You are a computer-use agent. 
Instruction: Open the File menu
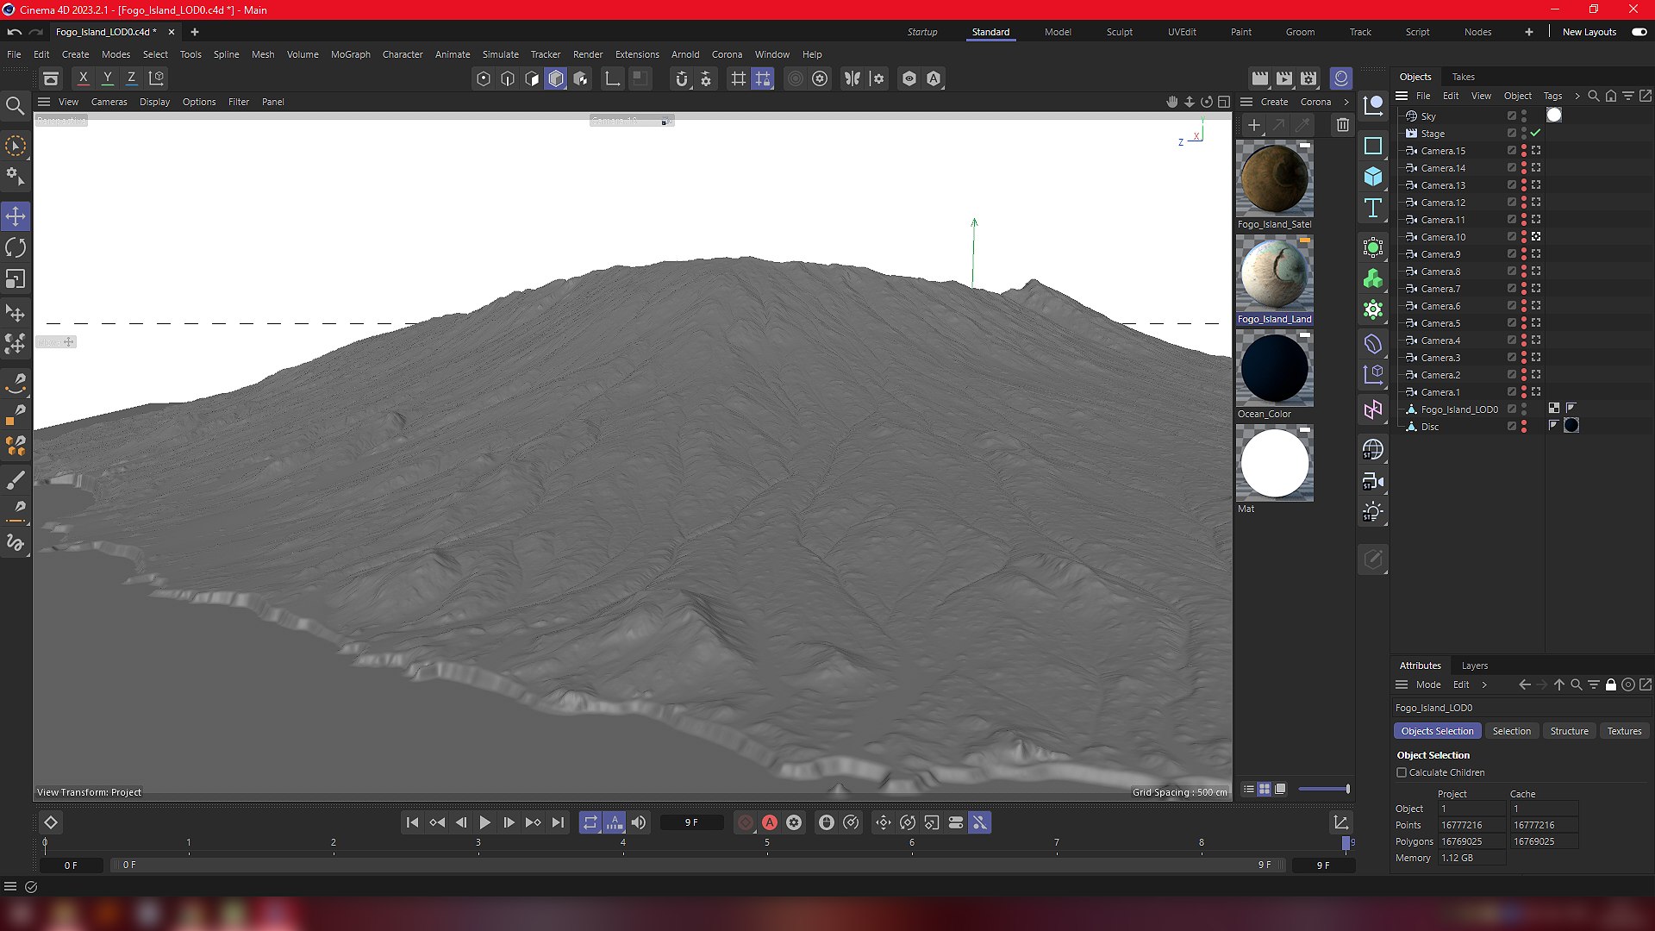14,54
